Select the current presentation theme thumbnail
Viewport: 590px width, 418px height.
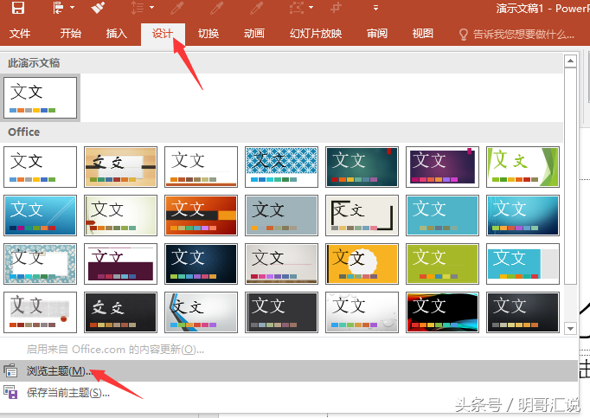tap(41, 98)
